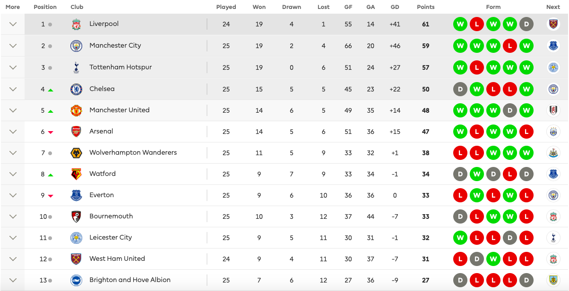Click Liverpool's red L form result
The width and height of the screenshot is (569, 291).
click(x=477, y=24)
